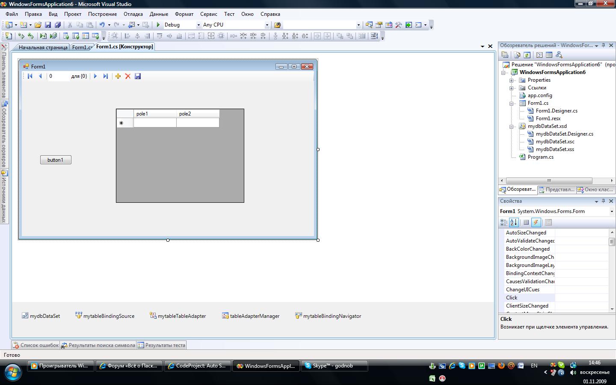Click the red Delete X in navigator
This screenshot has width=616, height=385.
pyautogui.click(x=127, y=76)
